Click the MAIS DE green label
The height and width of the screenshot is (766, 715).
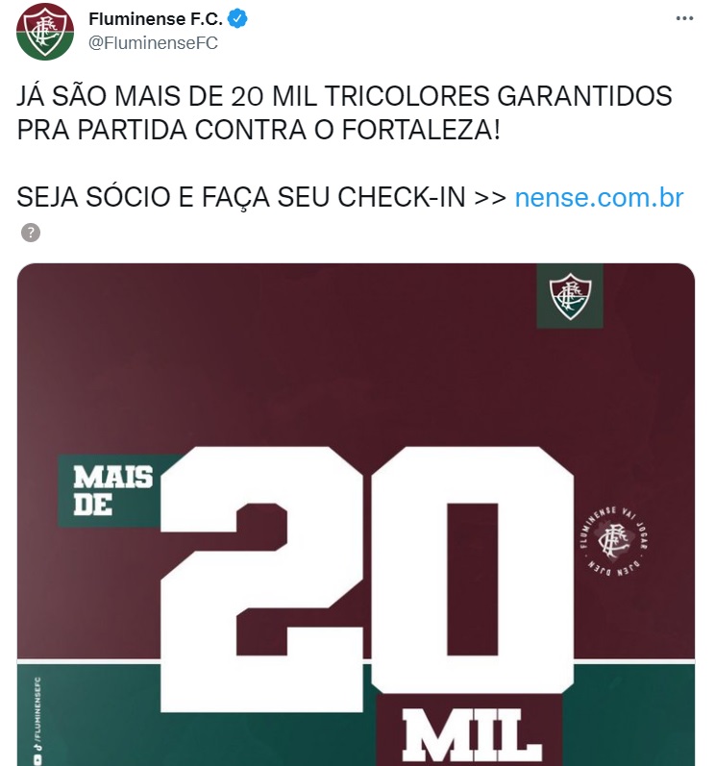tap(110, 491)
